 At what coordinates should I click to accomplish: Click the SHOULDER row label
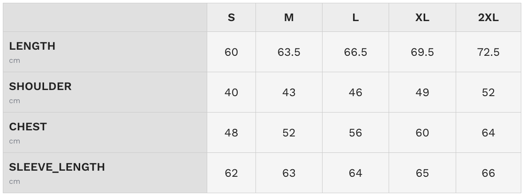[x=40, y=86]
